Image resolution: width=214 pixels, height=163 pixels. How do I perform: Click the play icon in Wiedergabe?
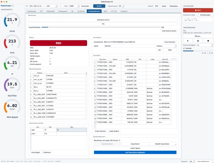188,41
